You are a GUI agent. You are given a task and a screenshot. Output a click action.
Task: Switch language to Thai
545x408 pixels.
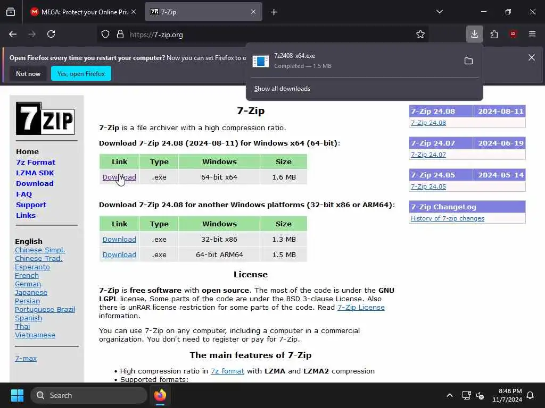22,327
